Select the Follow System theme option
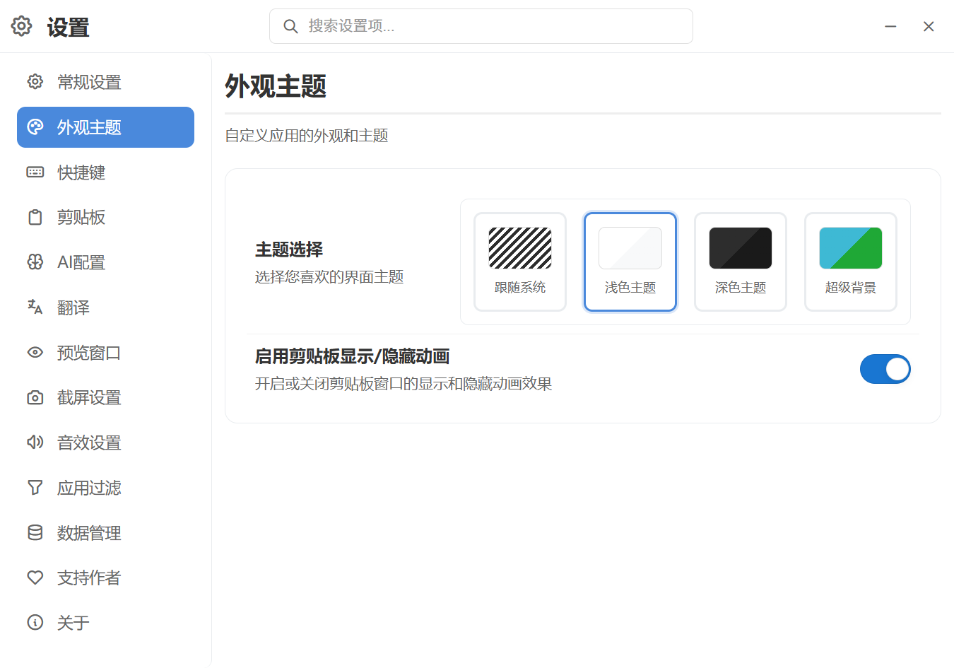Screen dimensions: 954x668 point(520,262)
